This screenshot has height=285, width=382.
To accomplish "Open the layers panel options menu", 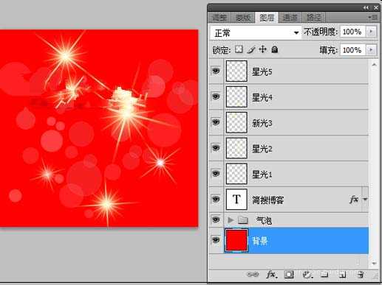I will tap(373, 18).
